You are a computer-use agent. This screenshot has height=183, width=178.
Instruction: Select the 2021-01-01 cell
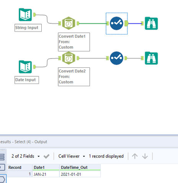(80, 174)
